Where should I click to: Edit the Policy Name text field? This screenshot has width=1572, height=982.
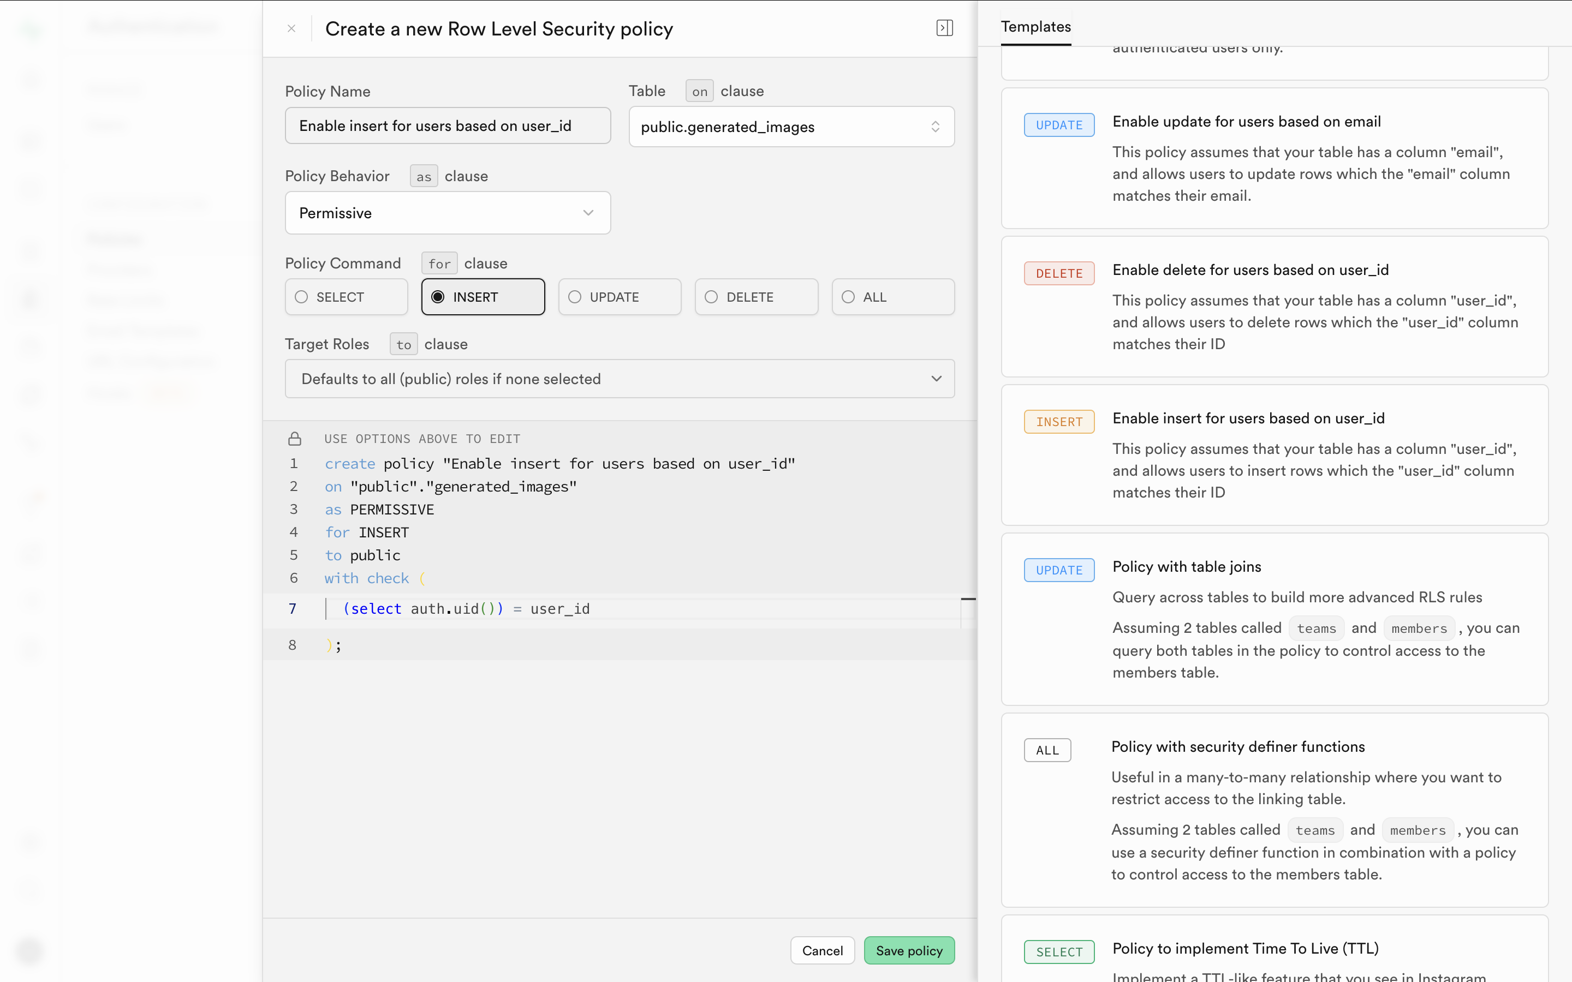point(448,126)
